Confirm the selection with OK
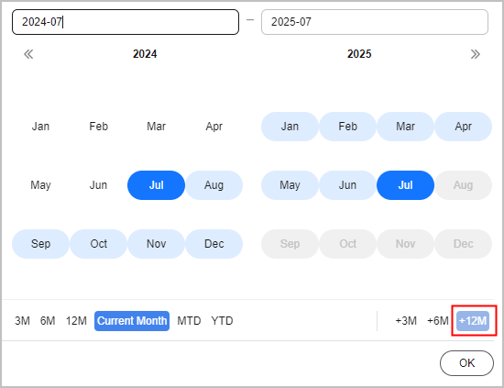504x388 pixels. point(466,363)
